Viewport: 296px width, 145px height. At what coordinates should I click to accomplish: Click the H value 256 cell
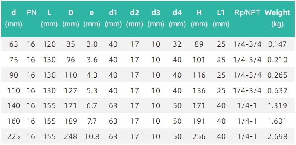pyautogui.click(x=199, y=136)
